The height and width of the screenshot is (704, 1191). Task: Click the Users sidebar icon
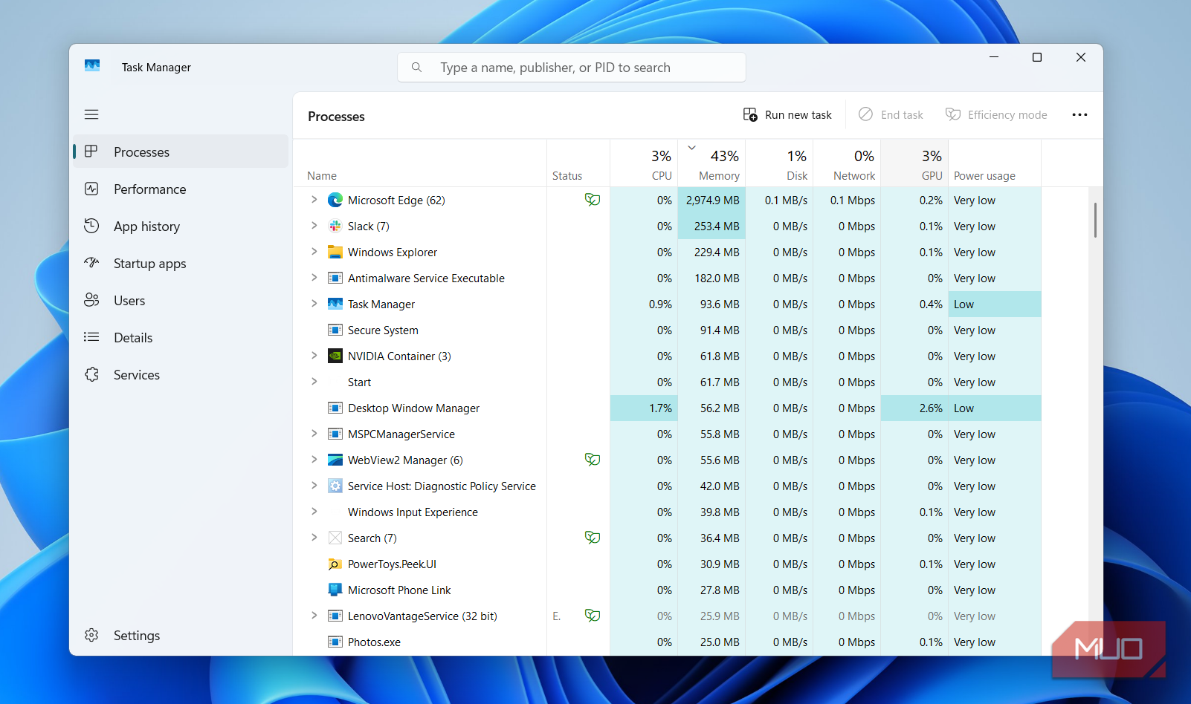pos(91,300)
